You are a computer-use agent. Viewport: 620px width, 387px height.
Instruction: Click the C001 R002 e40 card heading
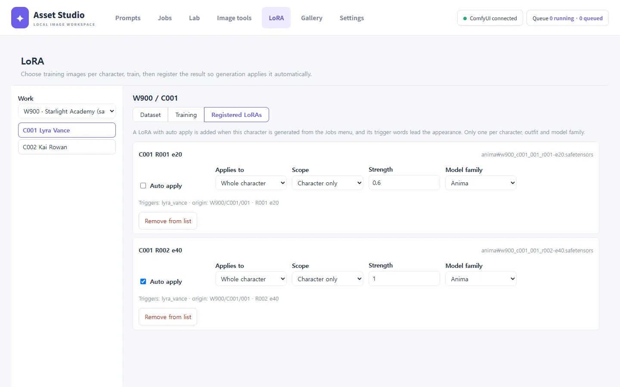(160, 250)
